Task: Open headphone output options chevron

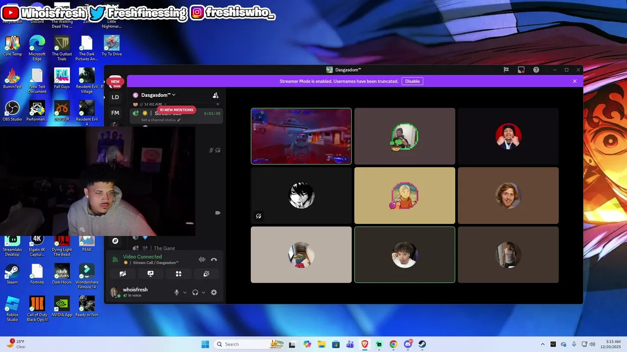Action: (x=203, y=292)
